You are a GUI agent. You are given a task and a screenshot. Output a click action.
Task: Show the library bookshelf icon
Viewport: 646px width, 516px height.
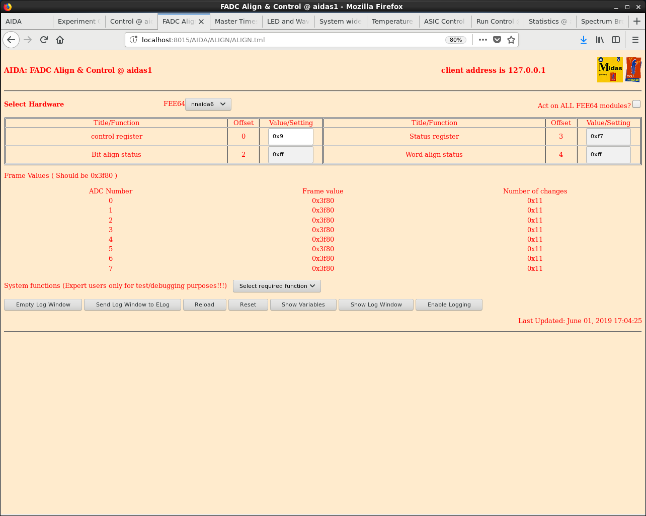600,40
